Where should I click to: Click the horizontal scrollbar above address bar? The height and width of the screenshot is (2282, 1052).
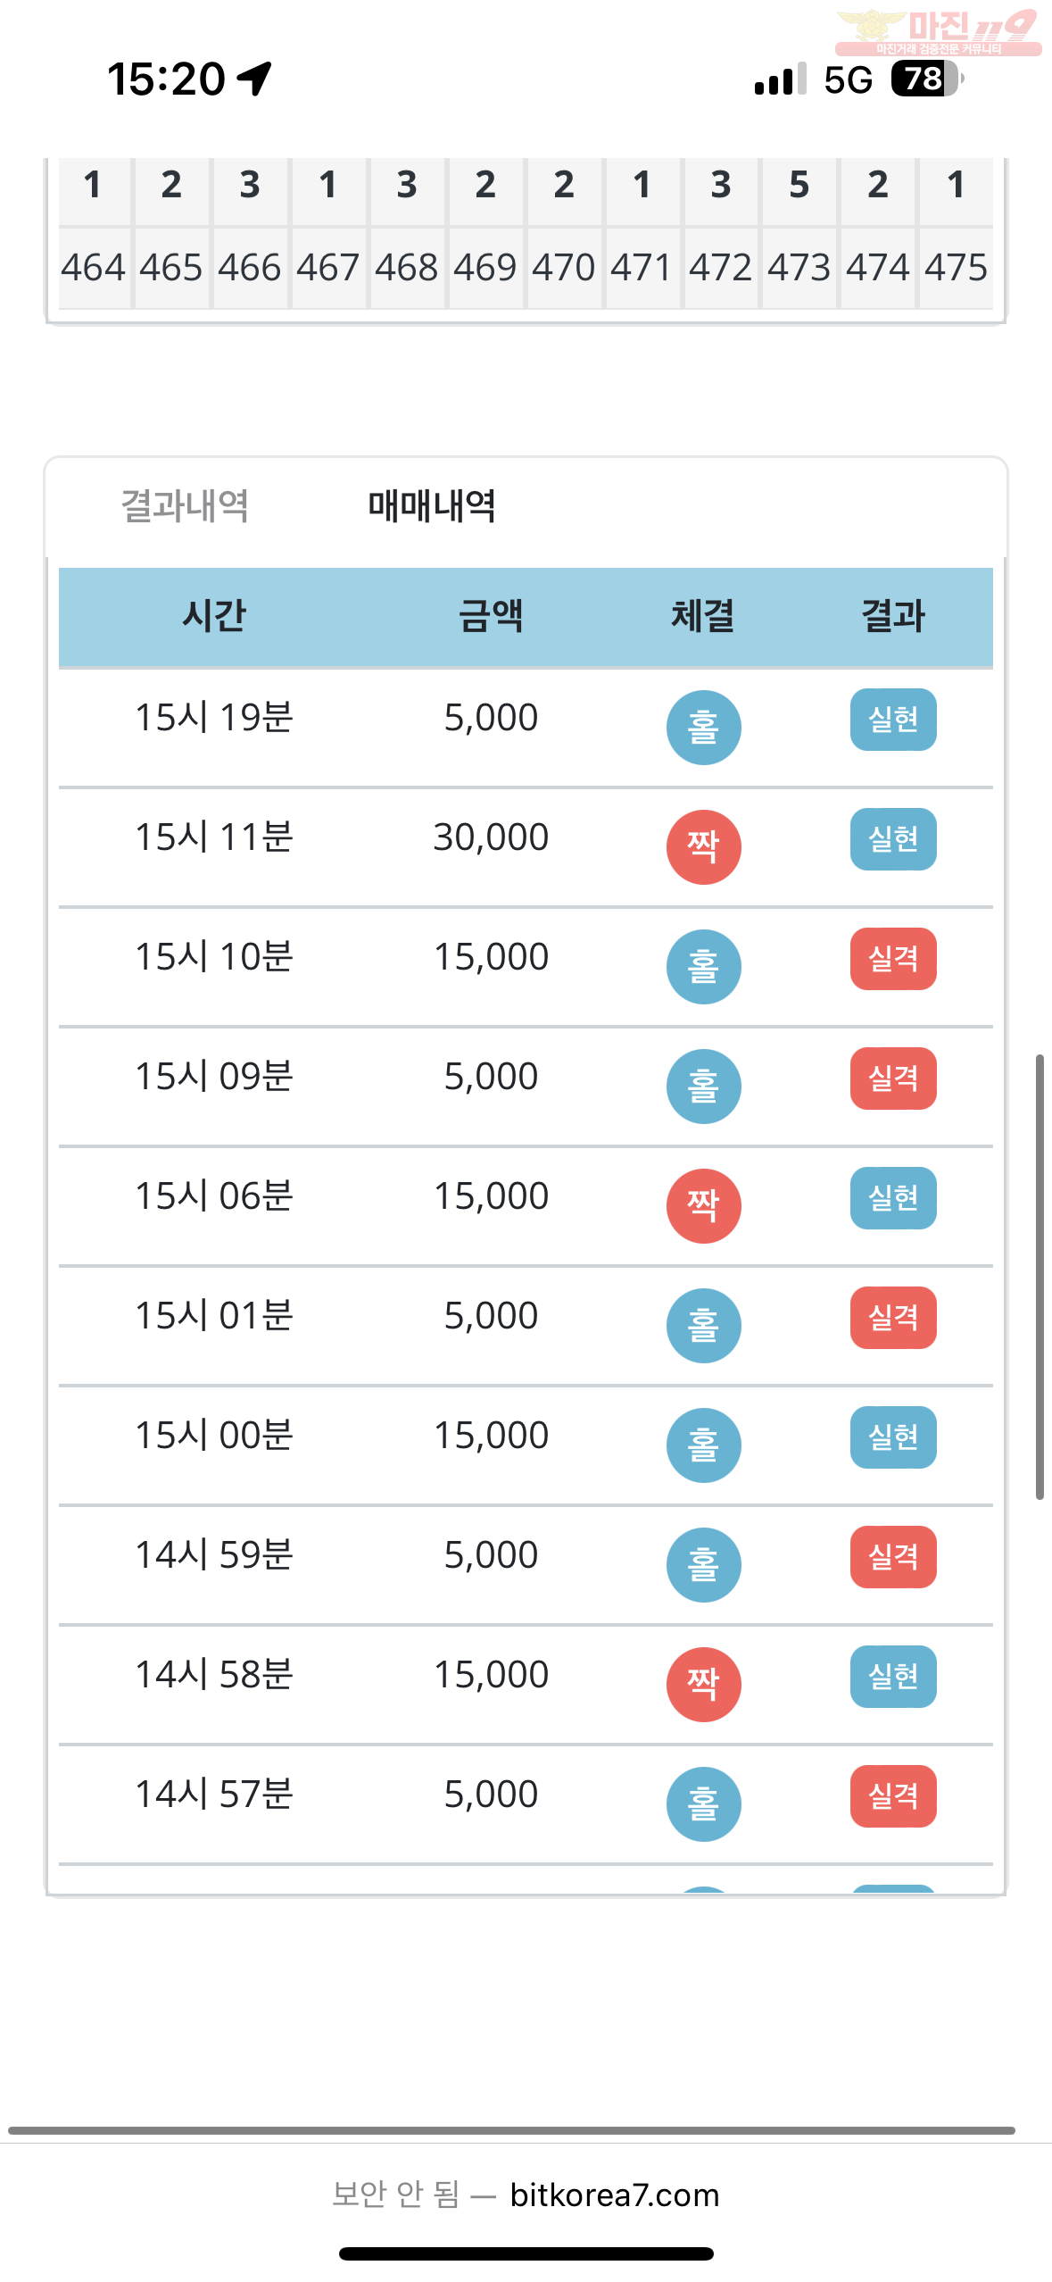pos(511,2130)
